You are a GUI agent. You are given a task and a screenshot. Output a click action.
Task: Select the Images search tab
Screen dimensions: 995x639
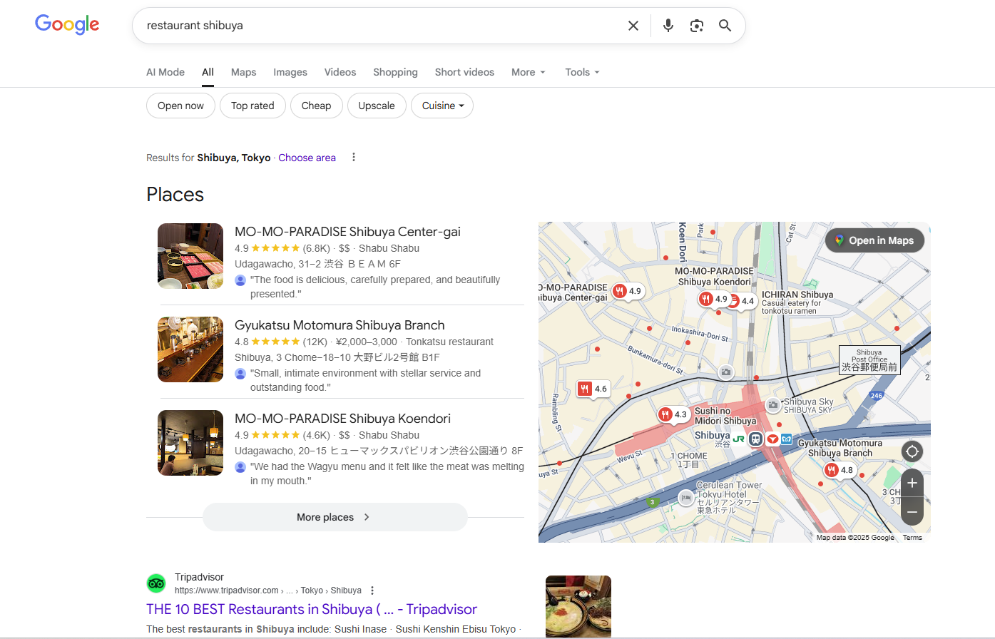point(290,72)
